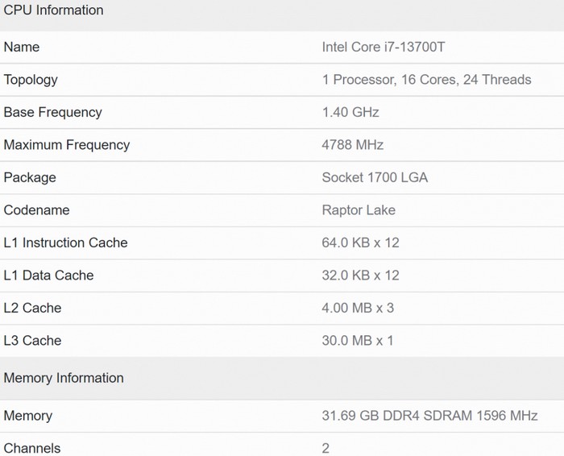The image size is (564, 456).
Task: Select the 4788 MHz value
Action: click(x=353, y=145)
